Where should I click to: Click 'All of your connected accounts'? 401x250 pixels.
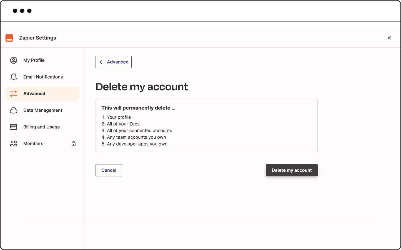tap(139, 131)
